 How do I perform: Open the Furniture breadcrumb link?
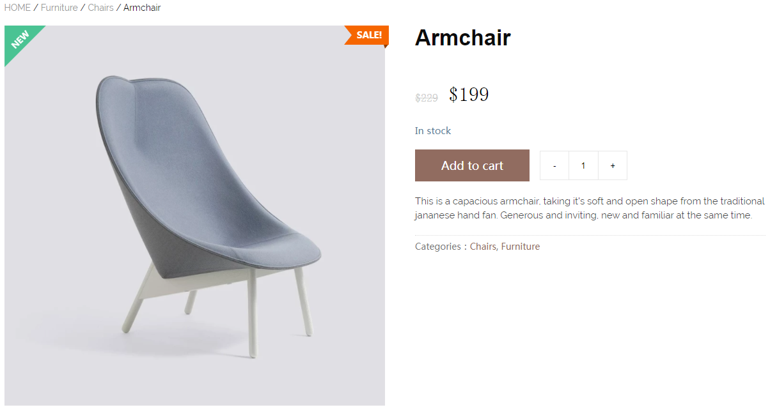pos(59,8)
